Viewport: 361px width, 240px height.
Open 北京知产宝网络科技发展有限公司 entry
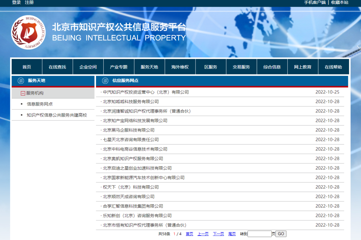point(135,121)
